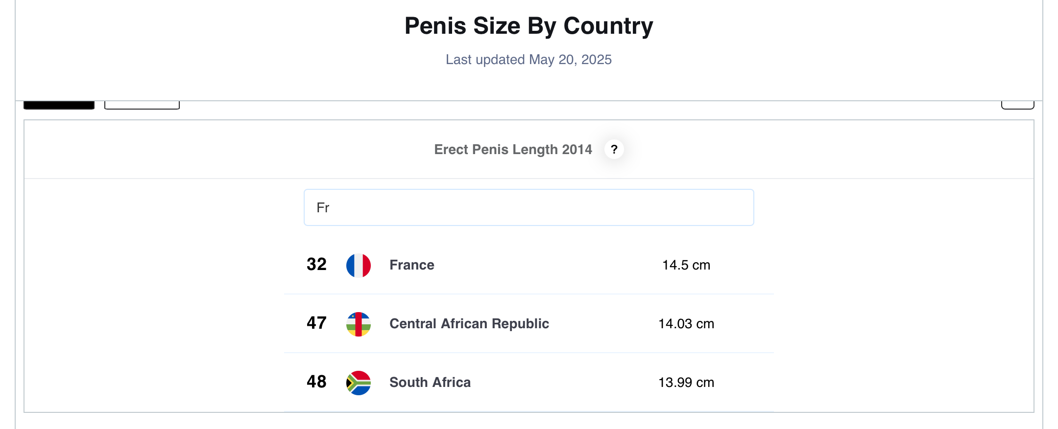Click the "Last updated May 20, 2025" text

tap(529, 60)
